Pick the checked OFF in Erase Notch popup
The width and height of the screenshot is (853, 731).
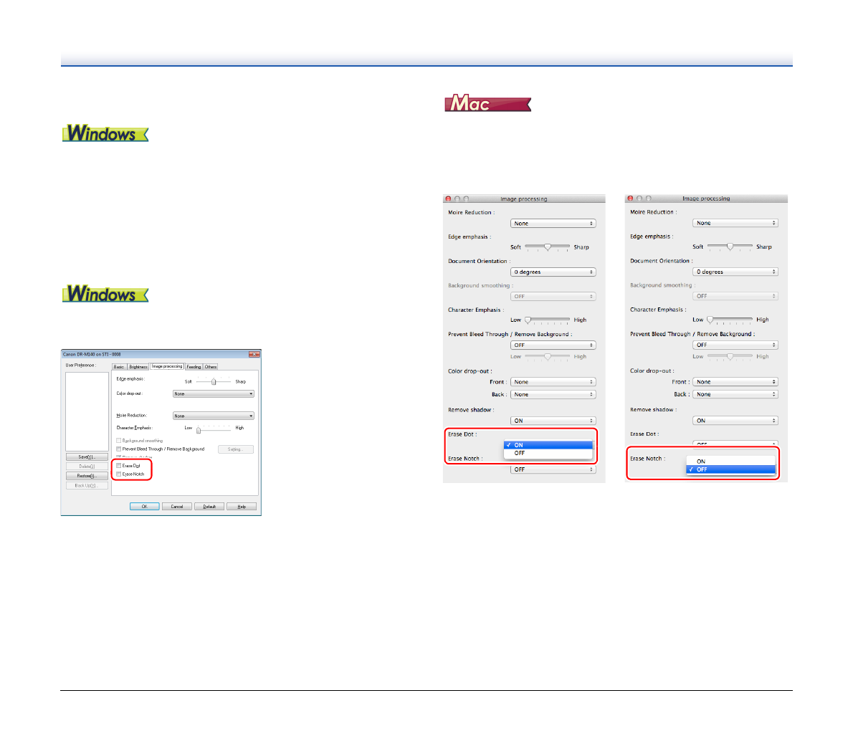point(730,469)
